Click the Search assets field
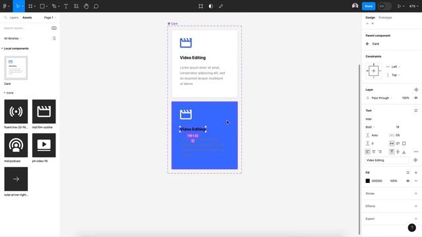Viewport: 422px width, 237px height. pyautogui.click(x=26, y=28)
